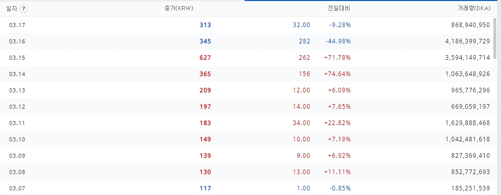This screenshot has height=195, width=501.
Task: Click the -0.85% change value
Action: coord(340,188)
